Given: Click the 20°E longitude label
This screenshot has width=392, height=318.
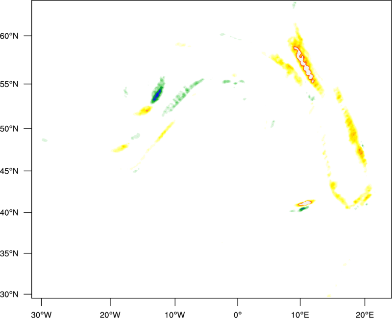Looking at the screenshot, I should (365, 315).
